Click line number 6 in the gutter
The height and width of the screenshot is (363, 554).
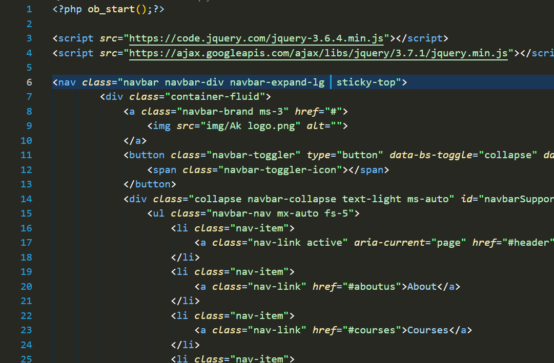coord(29,82)
